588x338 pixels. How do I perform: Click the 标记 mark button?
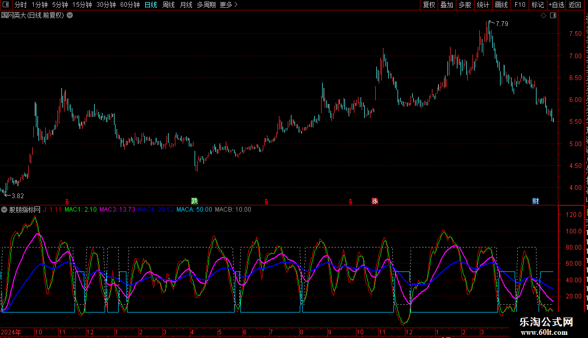[538, 5]
